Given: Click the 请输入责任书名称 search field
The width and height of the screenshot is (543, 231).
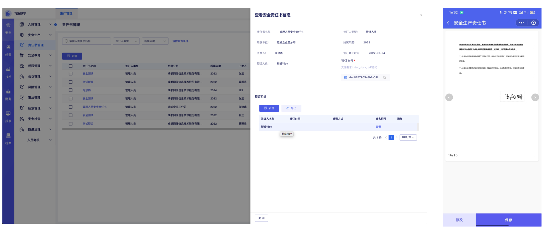Looking at the screenshot, I should [86, 41].
